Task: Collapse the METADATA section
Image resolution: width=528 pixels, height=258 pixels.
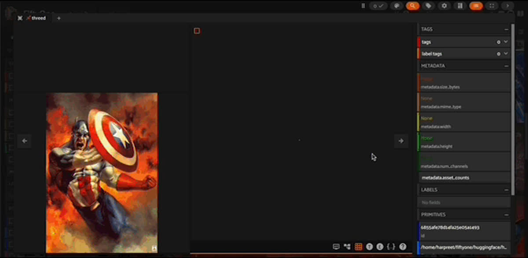Action: click(x=506, y=66)
